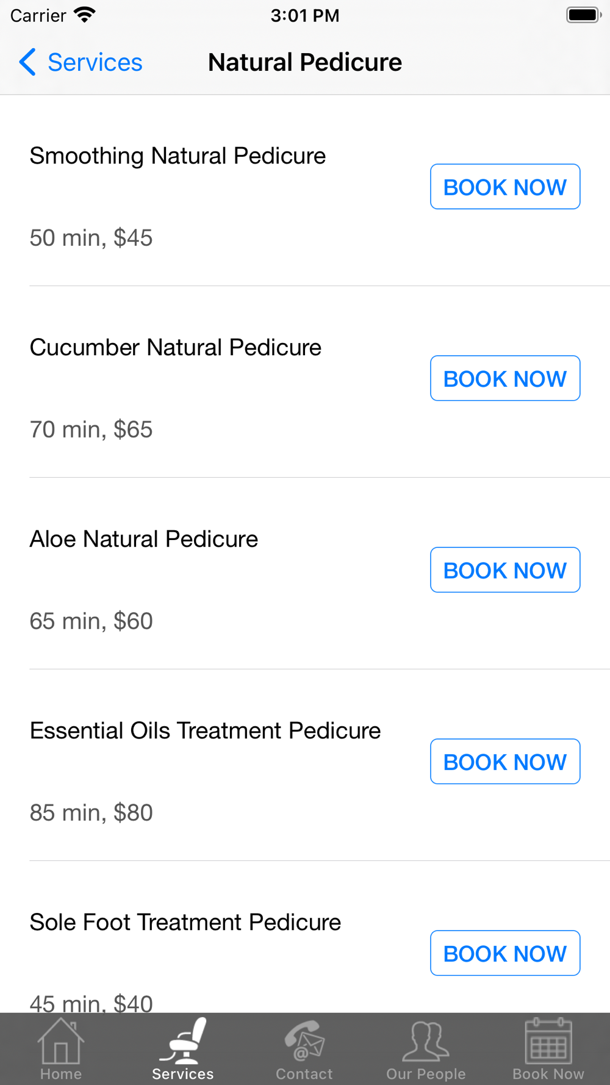Book the Cucumber Natural Pedicure
The image size is (610, 1085).
(x=505, y=378)
